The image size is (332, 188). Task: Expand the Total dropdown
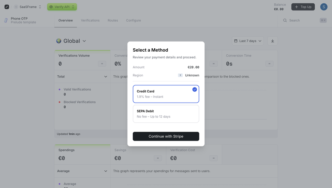pos(82,76)
